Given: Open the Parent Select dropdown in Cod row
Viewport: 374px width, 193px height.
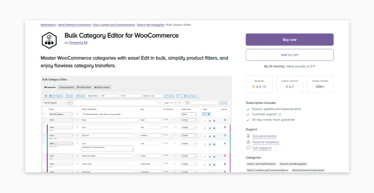Looking at the screenshot, I should 61,143.
